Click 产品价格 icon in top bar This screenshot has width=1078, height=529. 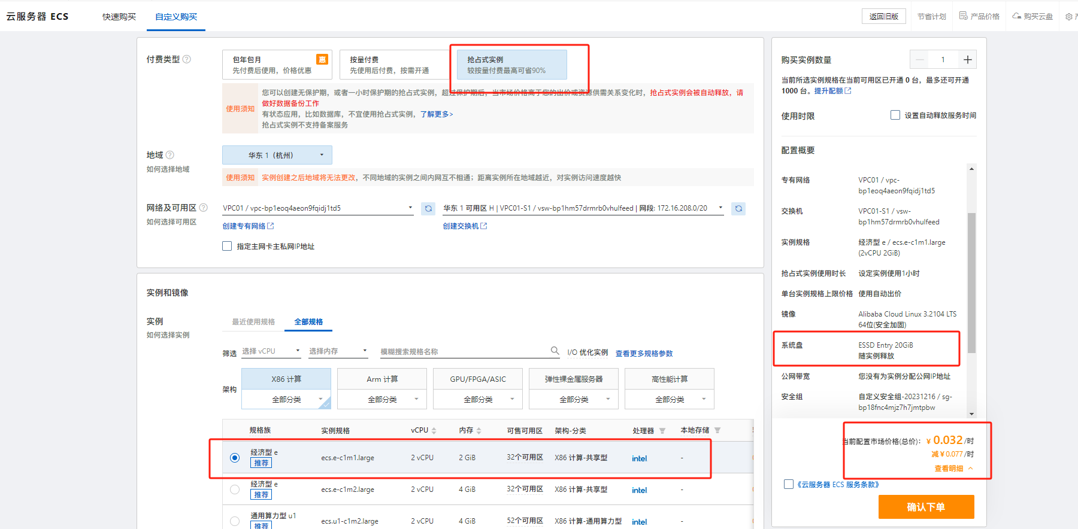coord(964,16)
